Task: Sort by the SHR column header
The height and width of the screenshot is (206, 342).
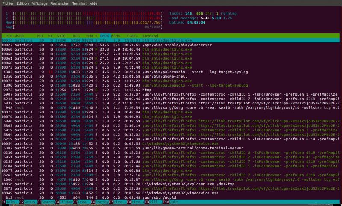Action: click(x=90, y=36)
